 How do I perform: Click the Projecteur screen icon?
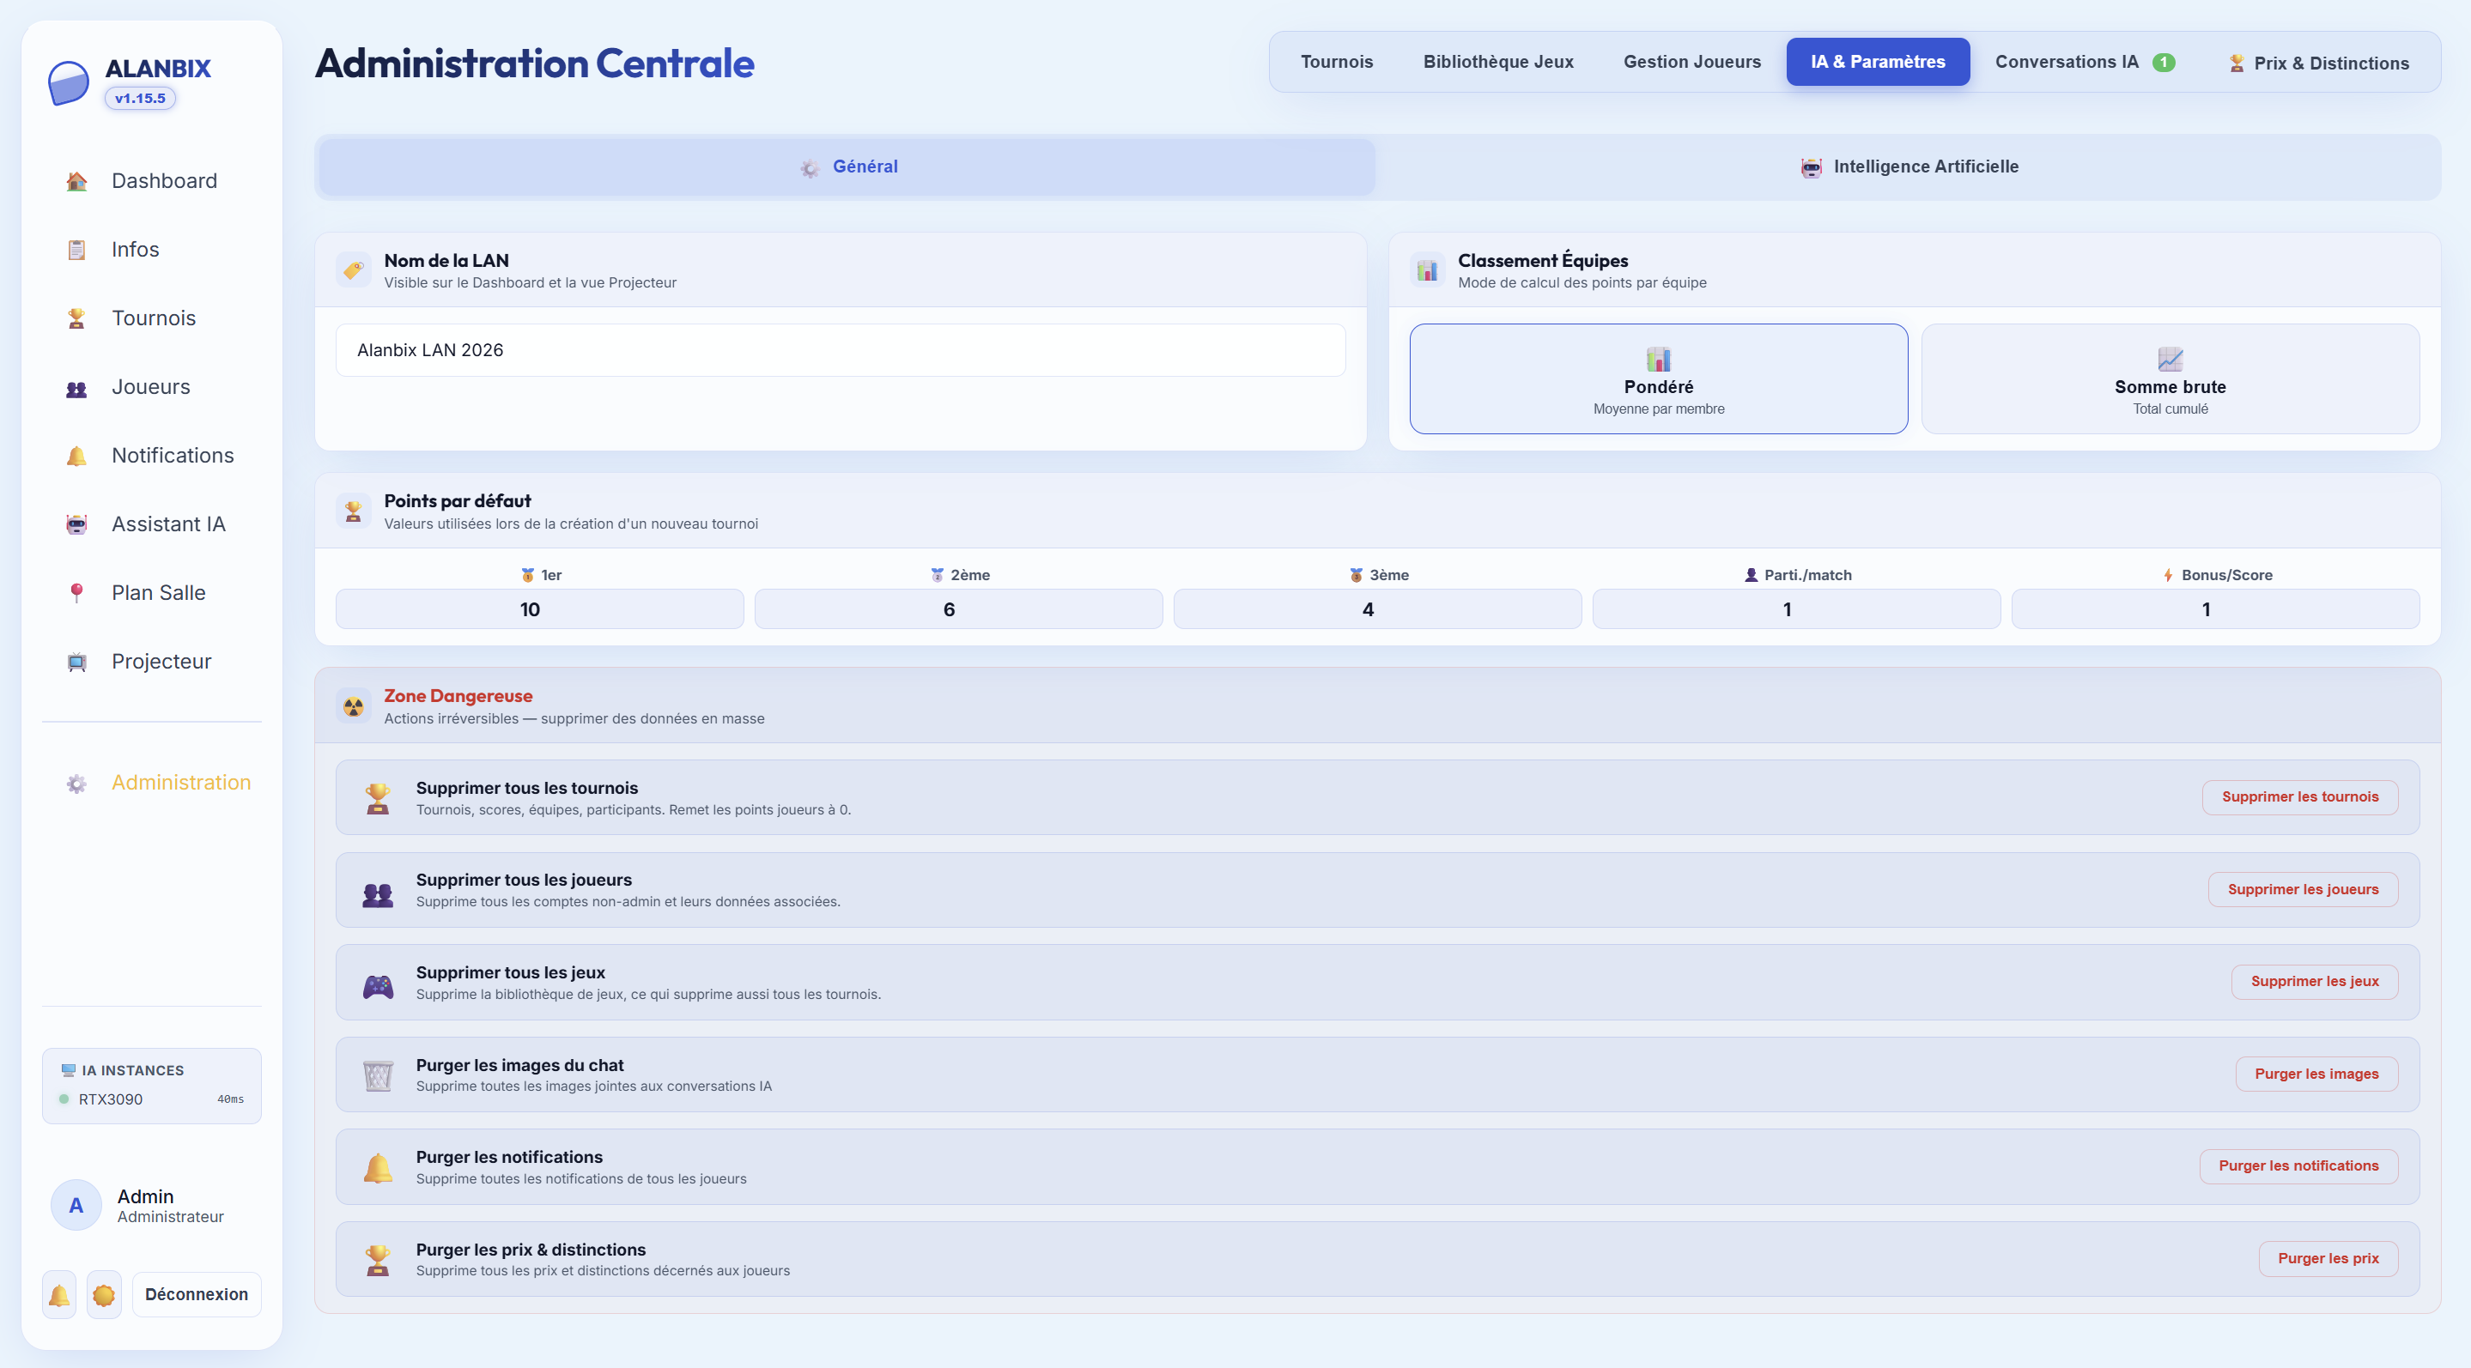(76, 663)
